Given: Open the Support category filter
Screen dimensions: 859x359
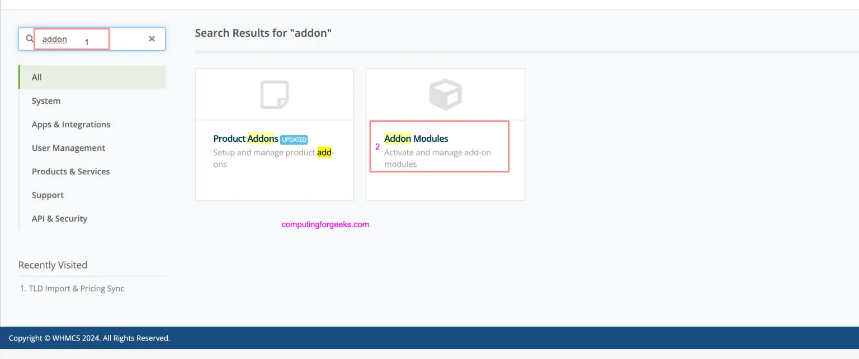Looking at the screenshot, I should pyautogui.click(x=48, y=195).
